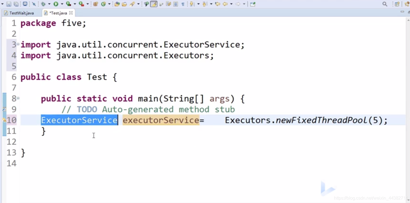Click line number 14 in the gutter
The width and height of the screenshot is (410, 203).
tap(11, 163)
